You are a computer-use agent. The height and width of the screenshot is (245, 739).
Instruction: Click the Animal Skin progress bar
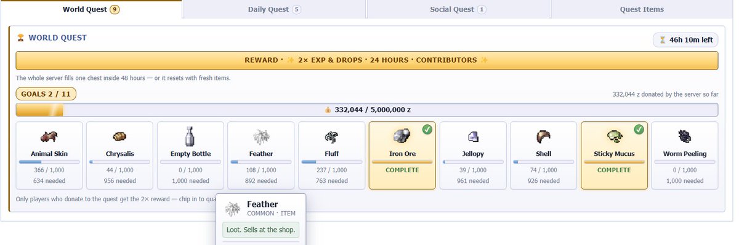49,162
